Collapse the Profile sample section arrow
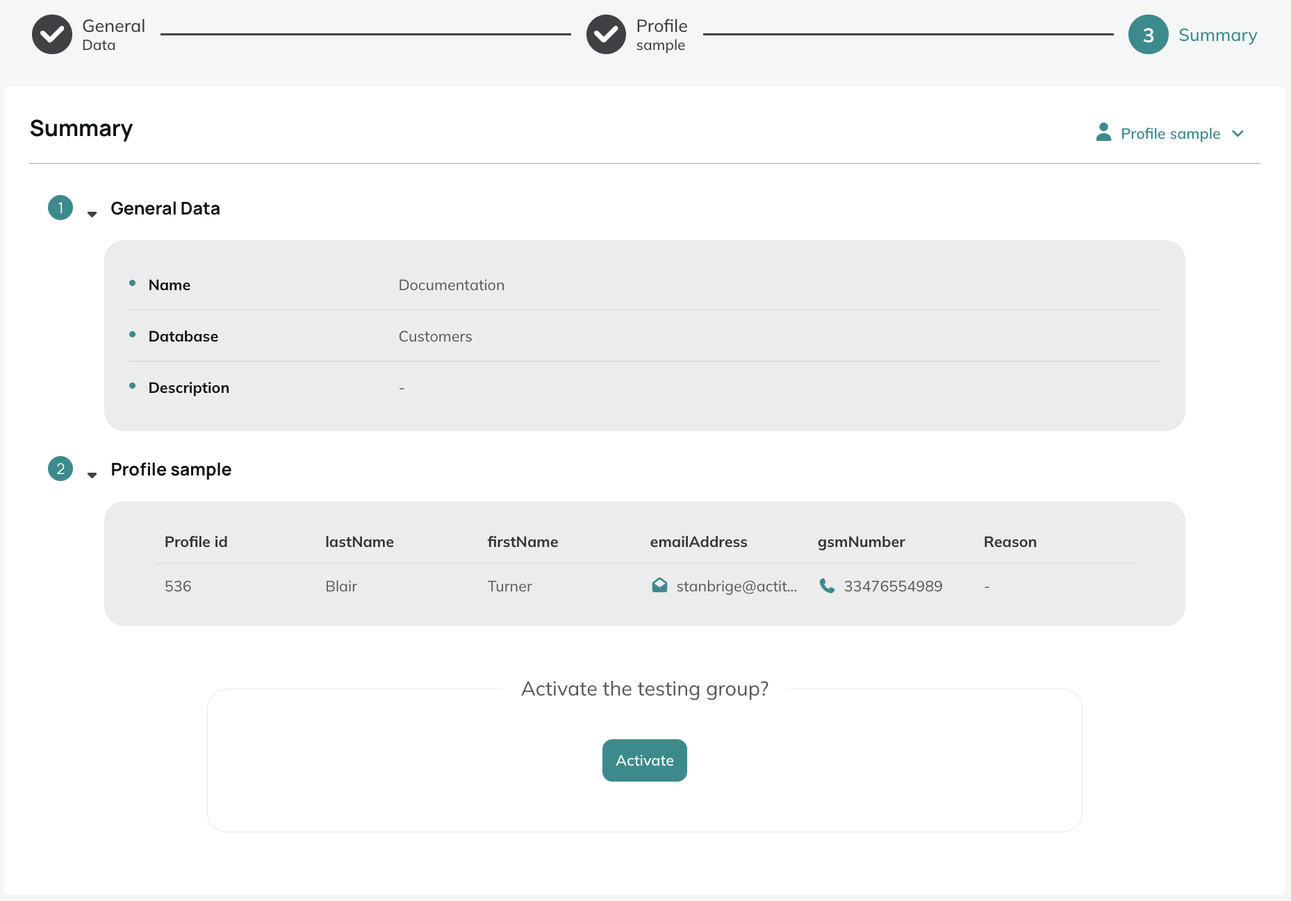This screenshot has width=1291, height=901. coord(92,475)
